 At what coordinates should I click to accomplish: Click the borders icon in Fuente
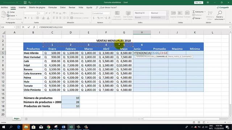point(37,18)
